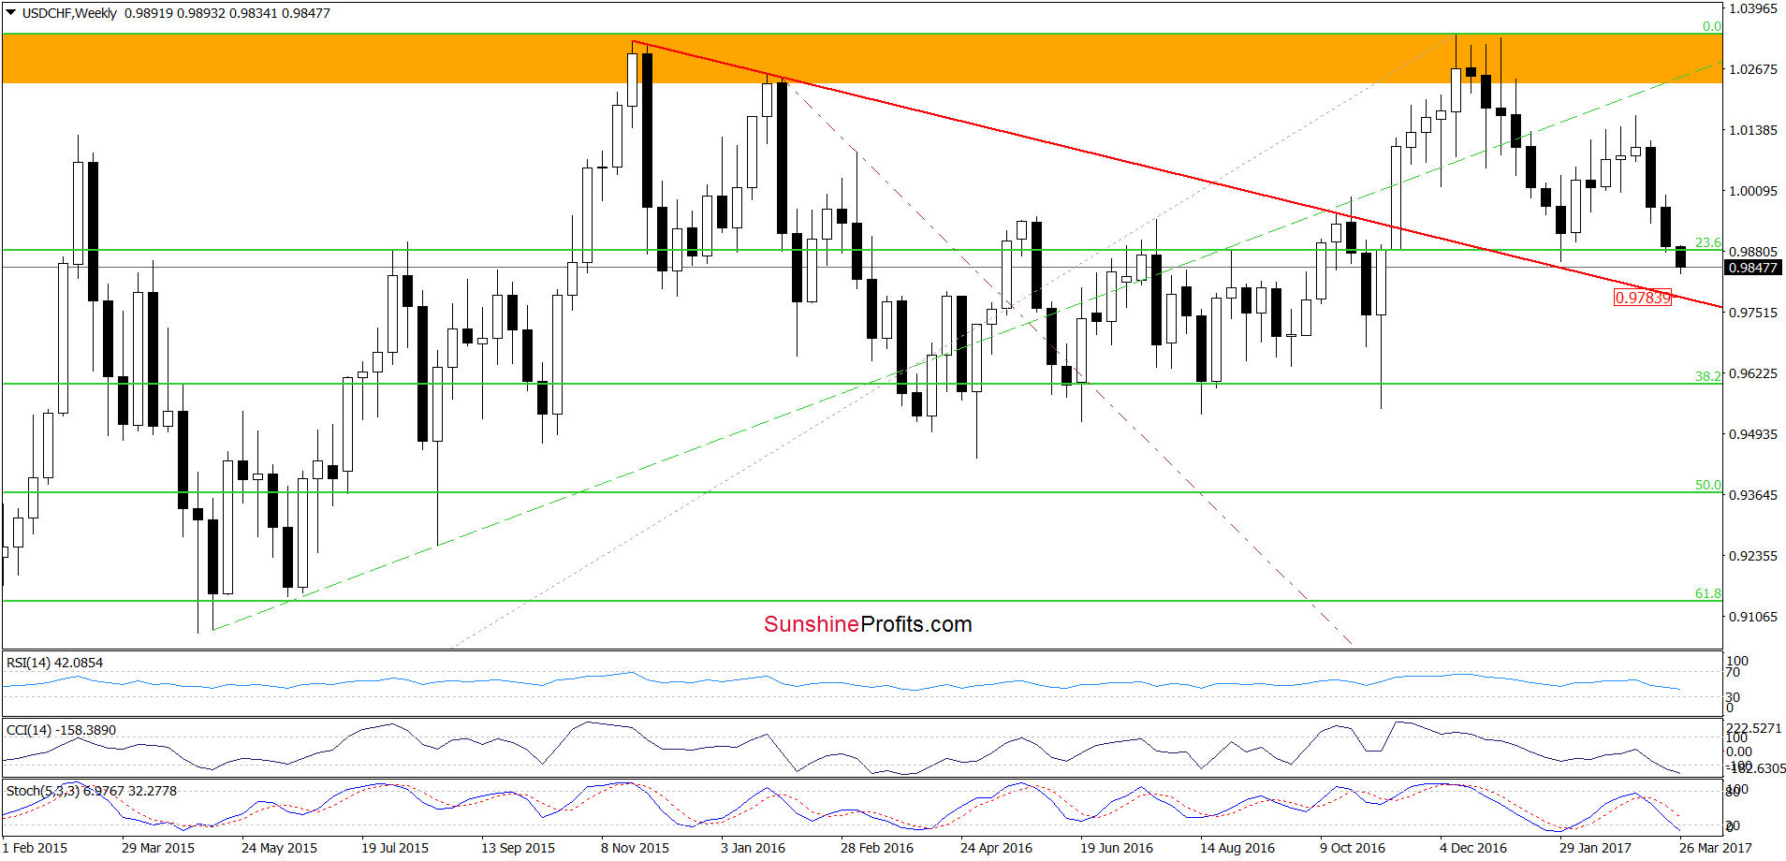Click the 61.8 Fibonacci level label
This screenshot has height=861, width=1786.
[x=1708, y=593]
